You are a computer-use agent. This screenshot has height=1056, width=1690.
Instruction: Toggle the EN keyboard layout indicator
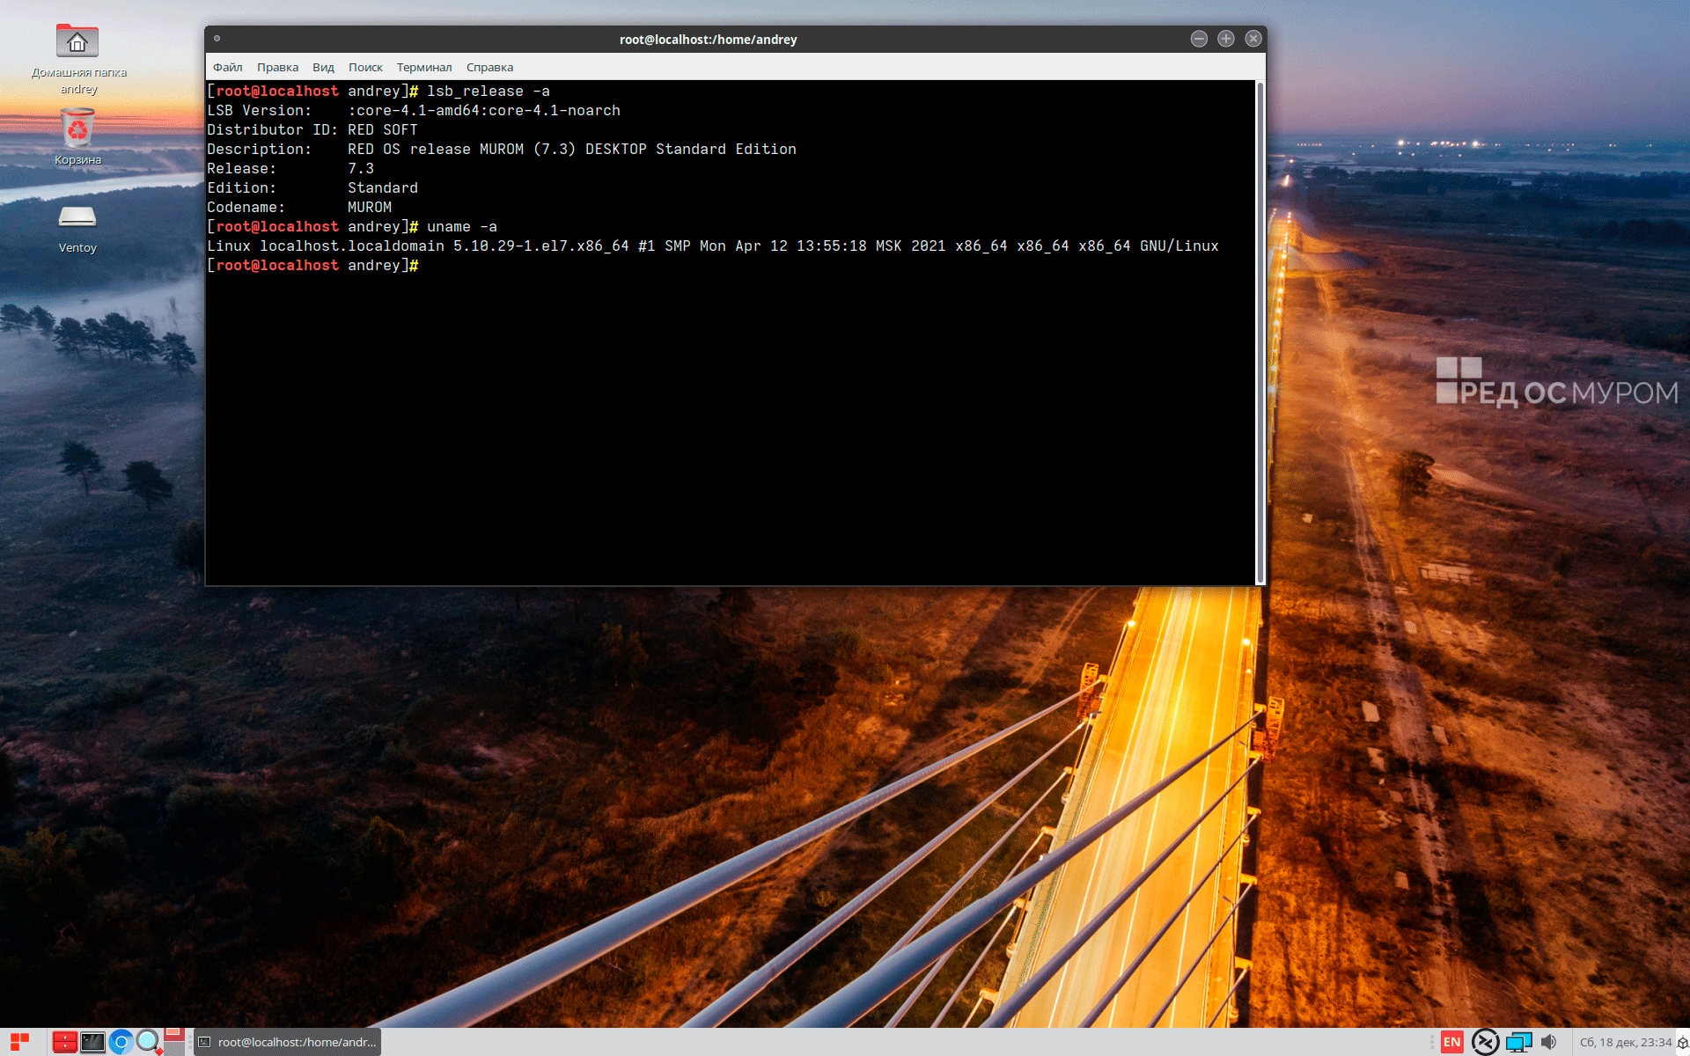[x=1451, y=1042]
